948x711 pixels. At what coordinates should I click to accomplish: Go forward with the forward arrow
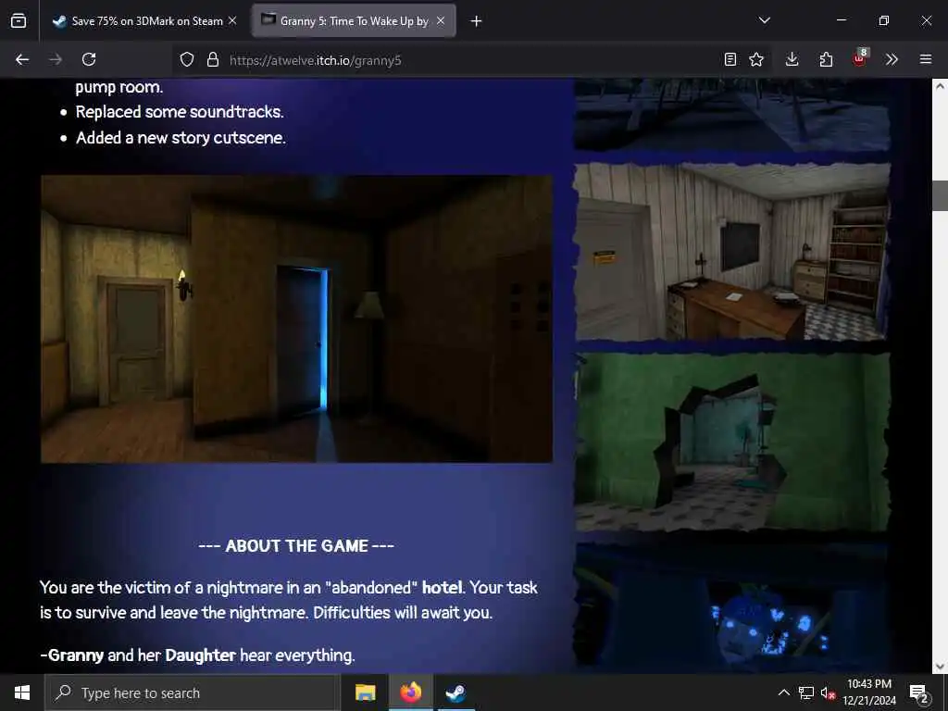point(56,59)
